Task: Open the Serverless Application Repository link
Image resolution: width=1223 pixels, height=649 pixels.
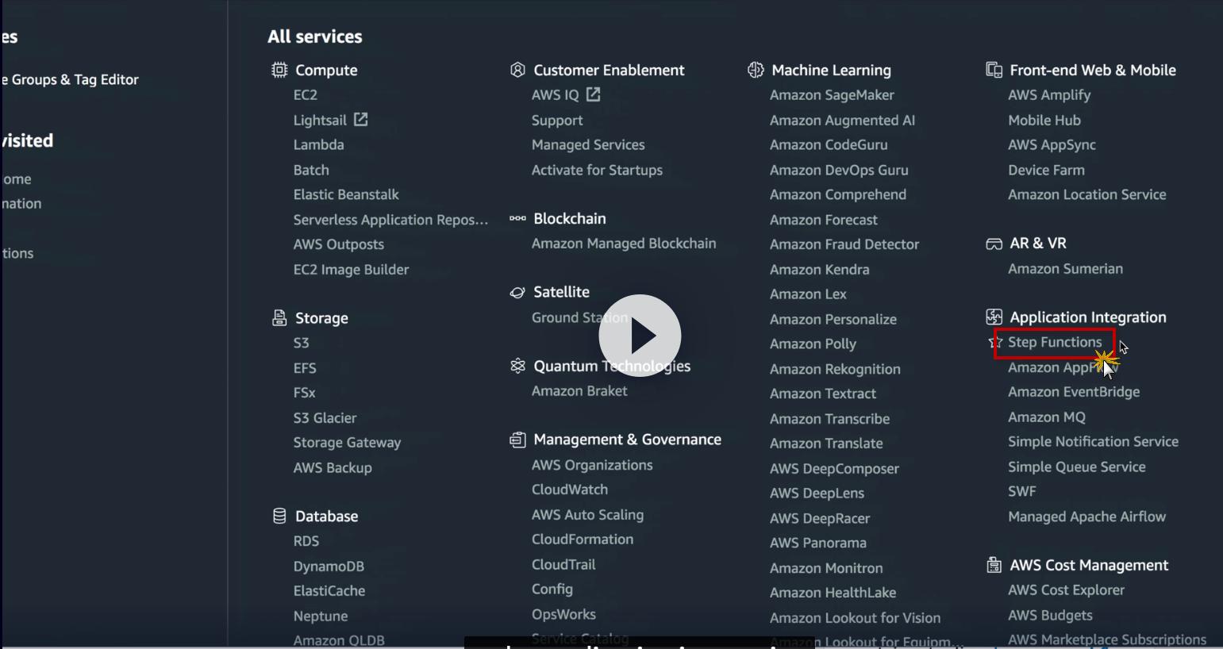Action: point(391,220)
